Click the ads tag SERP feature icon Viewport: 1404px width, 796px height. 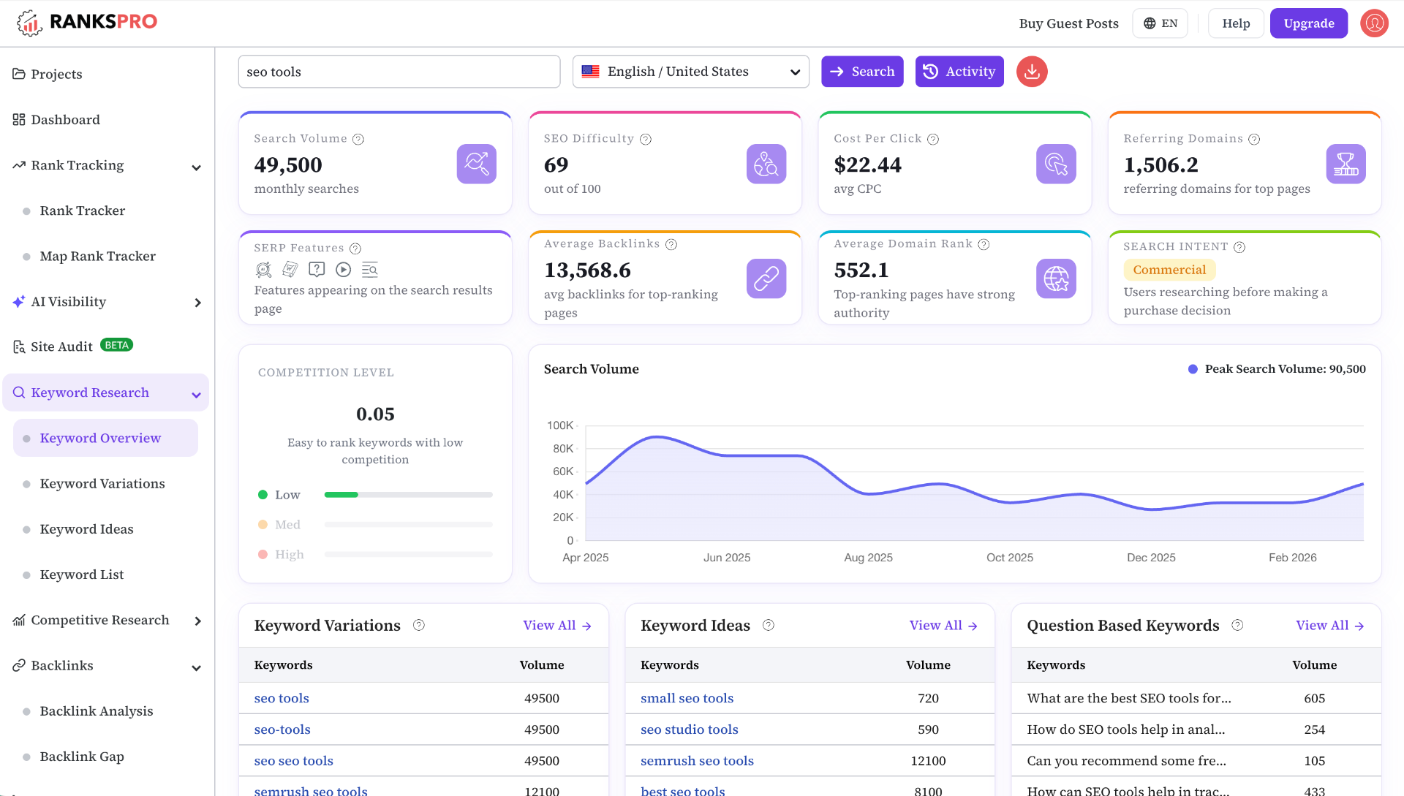(x=290, y=270)
